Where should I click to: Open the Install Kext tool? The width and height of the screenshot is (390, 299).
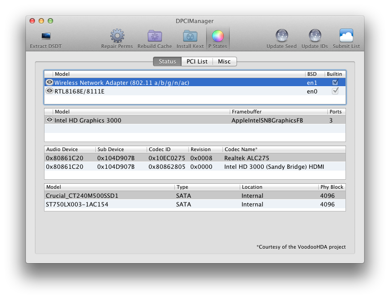(x=190, y=36)
